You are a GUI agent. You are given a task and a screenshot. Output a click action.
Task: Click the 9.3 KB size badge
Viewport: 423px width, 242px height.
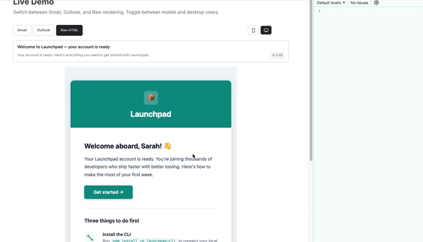tap(278, 55)
